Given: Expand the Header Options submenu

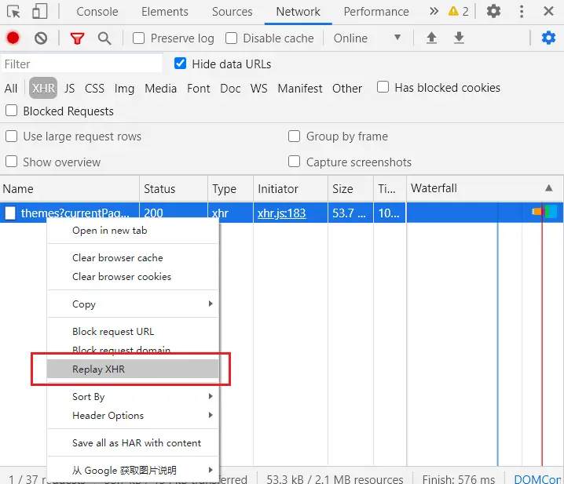Looking at the screenshot, I should [133, 416].
